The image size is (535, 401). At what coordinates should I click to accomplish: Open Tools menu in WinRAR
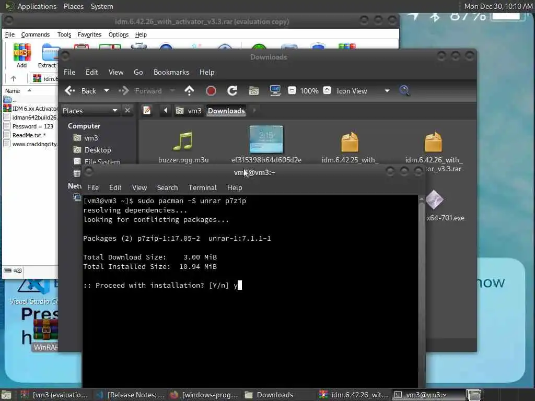(64, 34)
